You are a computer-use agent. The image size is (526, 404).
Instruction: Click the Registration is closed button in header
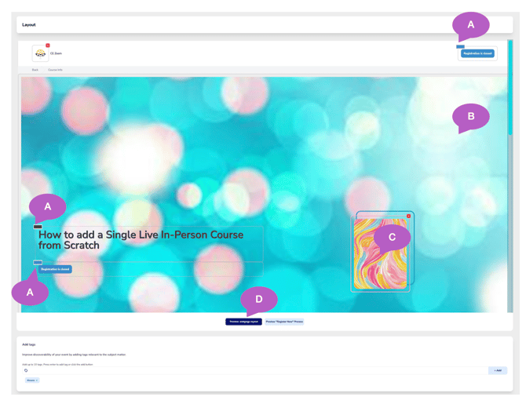pos(477,54)
